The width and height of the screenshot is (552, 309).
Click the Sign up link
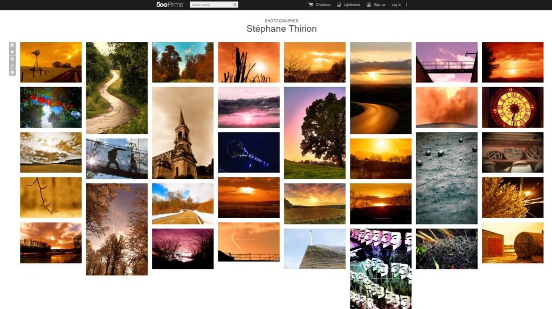(379, 4)
